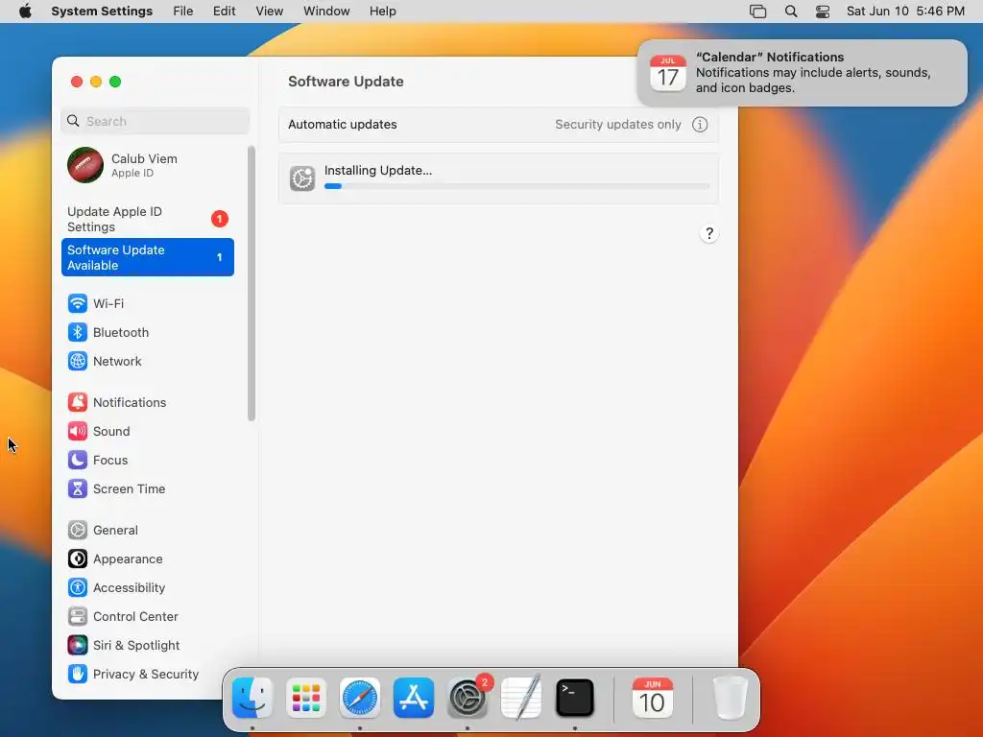983x737 pixels.
Task: Click the Installing Update progress bar
Action: tap(516, 186)
